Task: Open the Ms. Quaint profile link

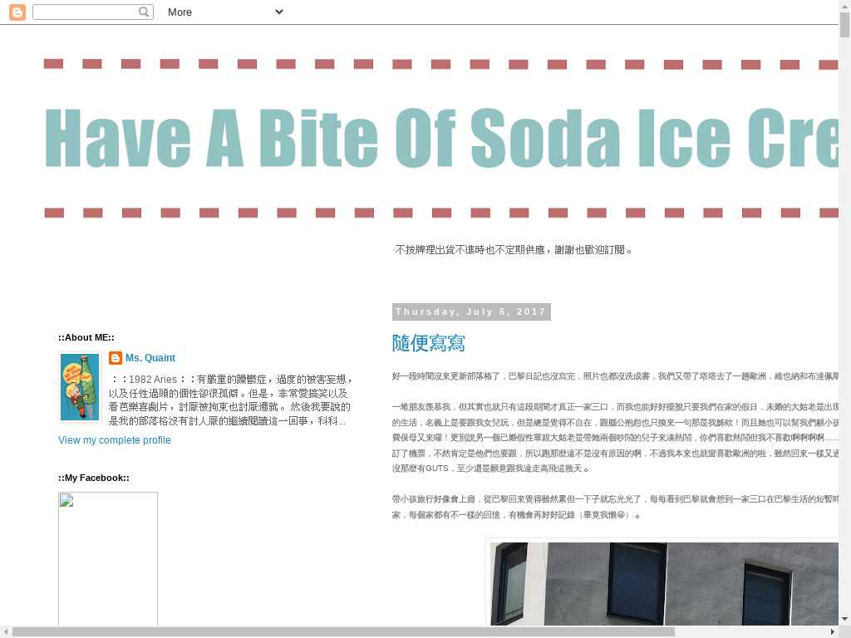Action: pos(150,358)
